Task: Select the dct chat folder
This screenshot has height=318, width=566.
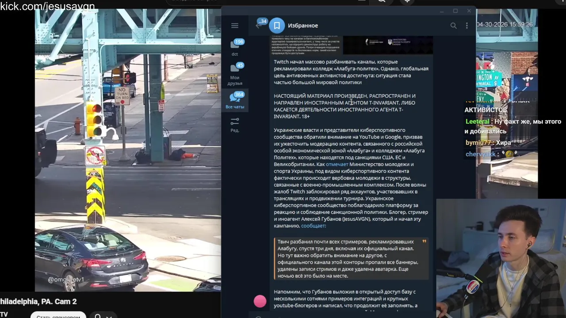Action: point(235,48)
